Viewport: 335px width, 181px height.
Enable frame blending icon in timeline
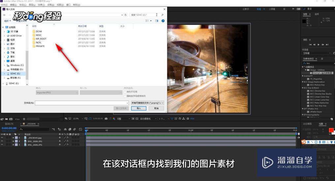coord(70,129)
